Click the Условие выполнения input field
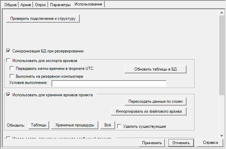This screenshot has width=226, height=149. pos(109,84)
